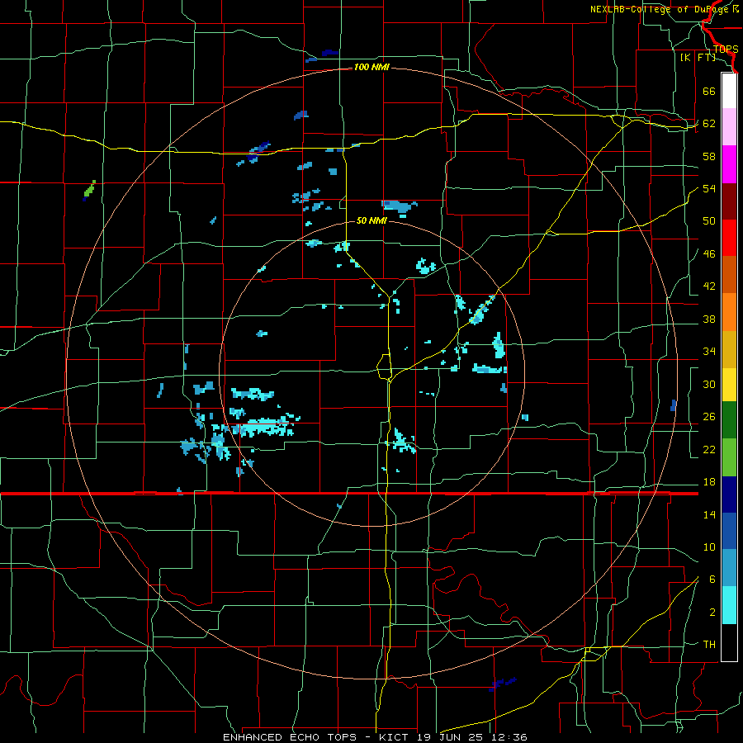Select the 58 value on the scale
743x743 pixels.
coord(709,156)
